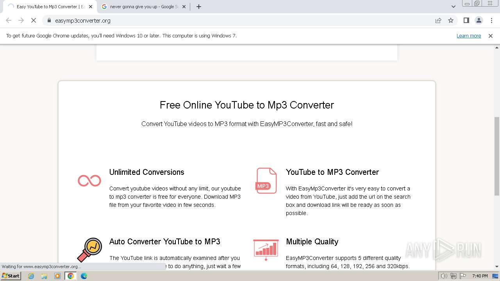Close the Easy YouTube to Mp3 Converter tab
The width and height of the screenshot is (500, 281).
click(x=91, y=7)
